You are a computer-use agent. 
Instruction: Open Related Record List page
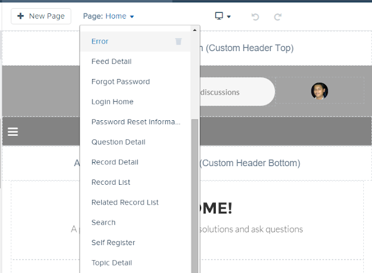(x=125, y=202)
